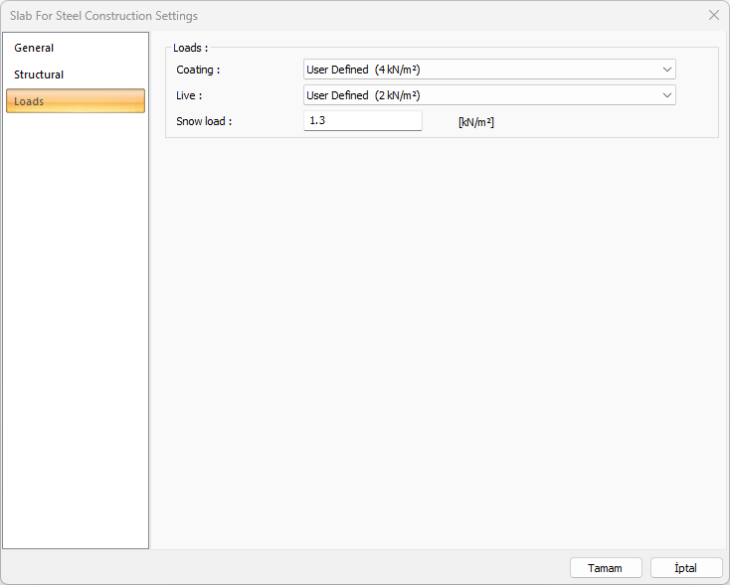The height and width of the screenshot is (585, 730).
Task: Confirm settings with the Tamam button
Action: click(x=605, y=568)
